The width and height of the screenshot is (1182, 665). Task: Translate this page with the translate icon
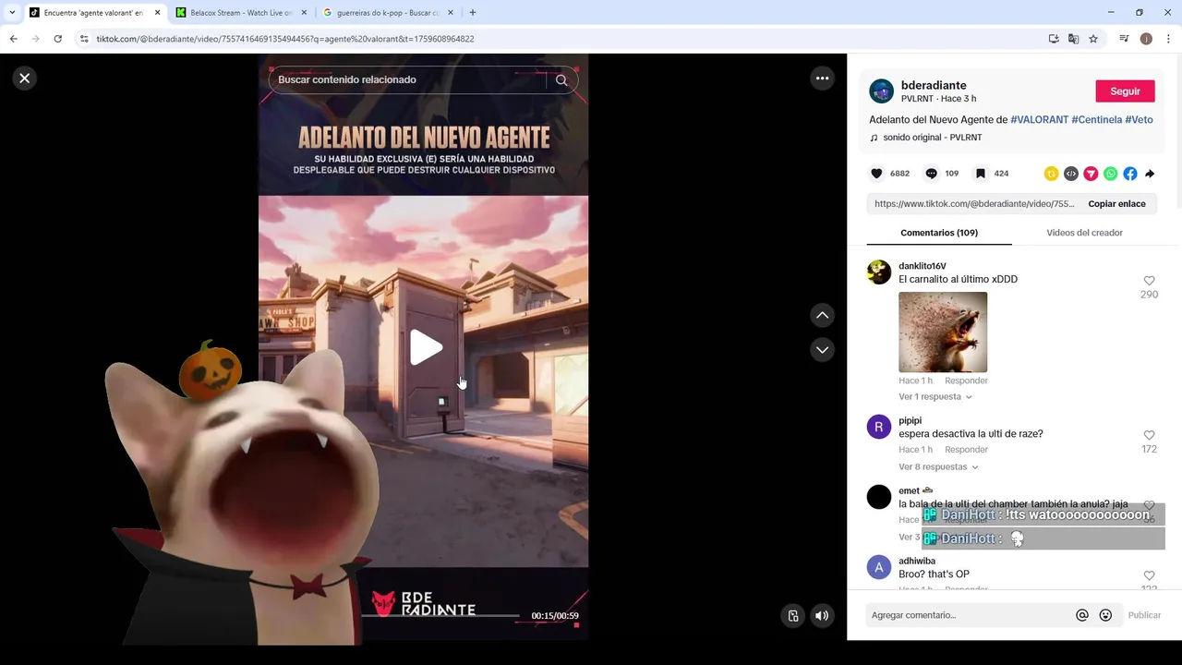pos(1073,39)
